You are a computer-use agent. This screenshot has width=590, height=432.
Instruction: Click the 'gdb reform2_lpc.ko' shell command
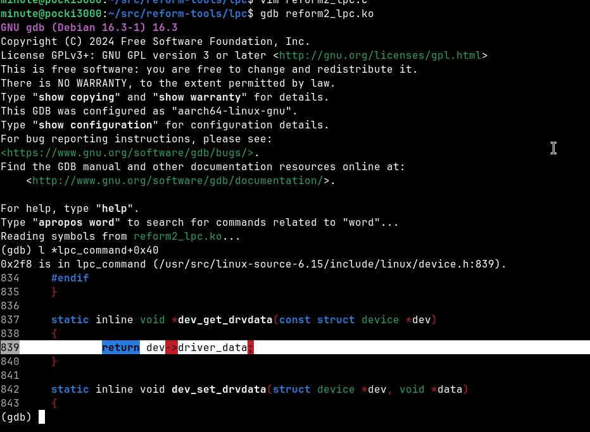(x=317, y=13)
